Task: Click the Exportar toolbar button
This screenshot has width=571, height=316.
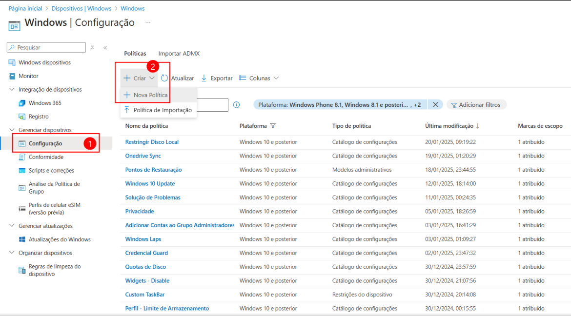Action: (216, 78)
